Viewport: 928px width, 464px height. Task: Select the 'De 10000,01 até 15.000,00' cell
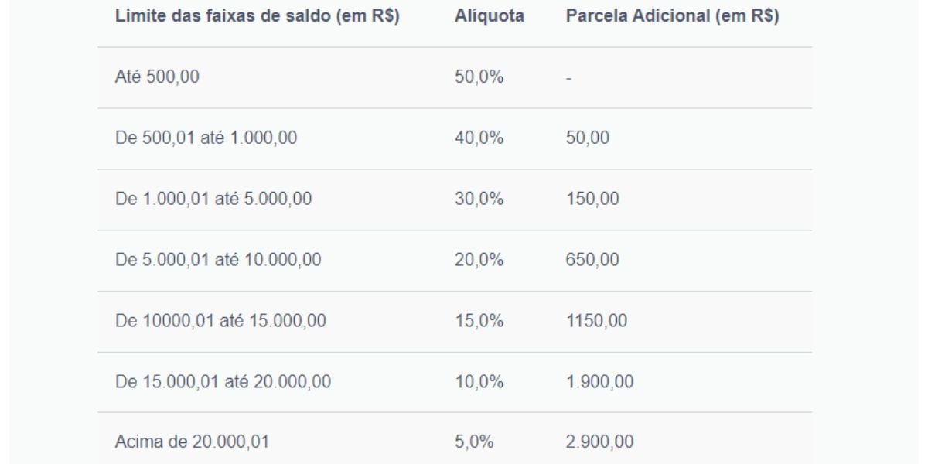(x=220, y=320)
